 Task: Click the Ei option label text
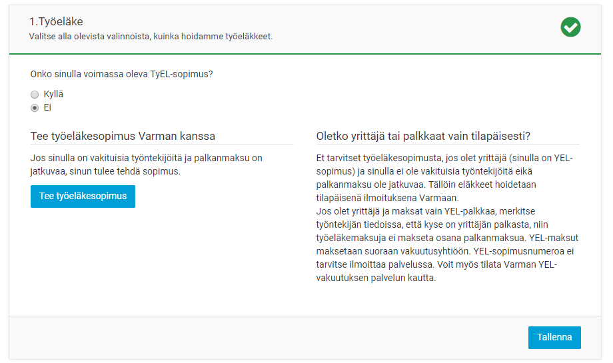(48, 108)
